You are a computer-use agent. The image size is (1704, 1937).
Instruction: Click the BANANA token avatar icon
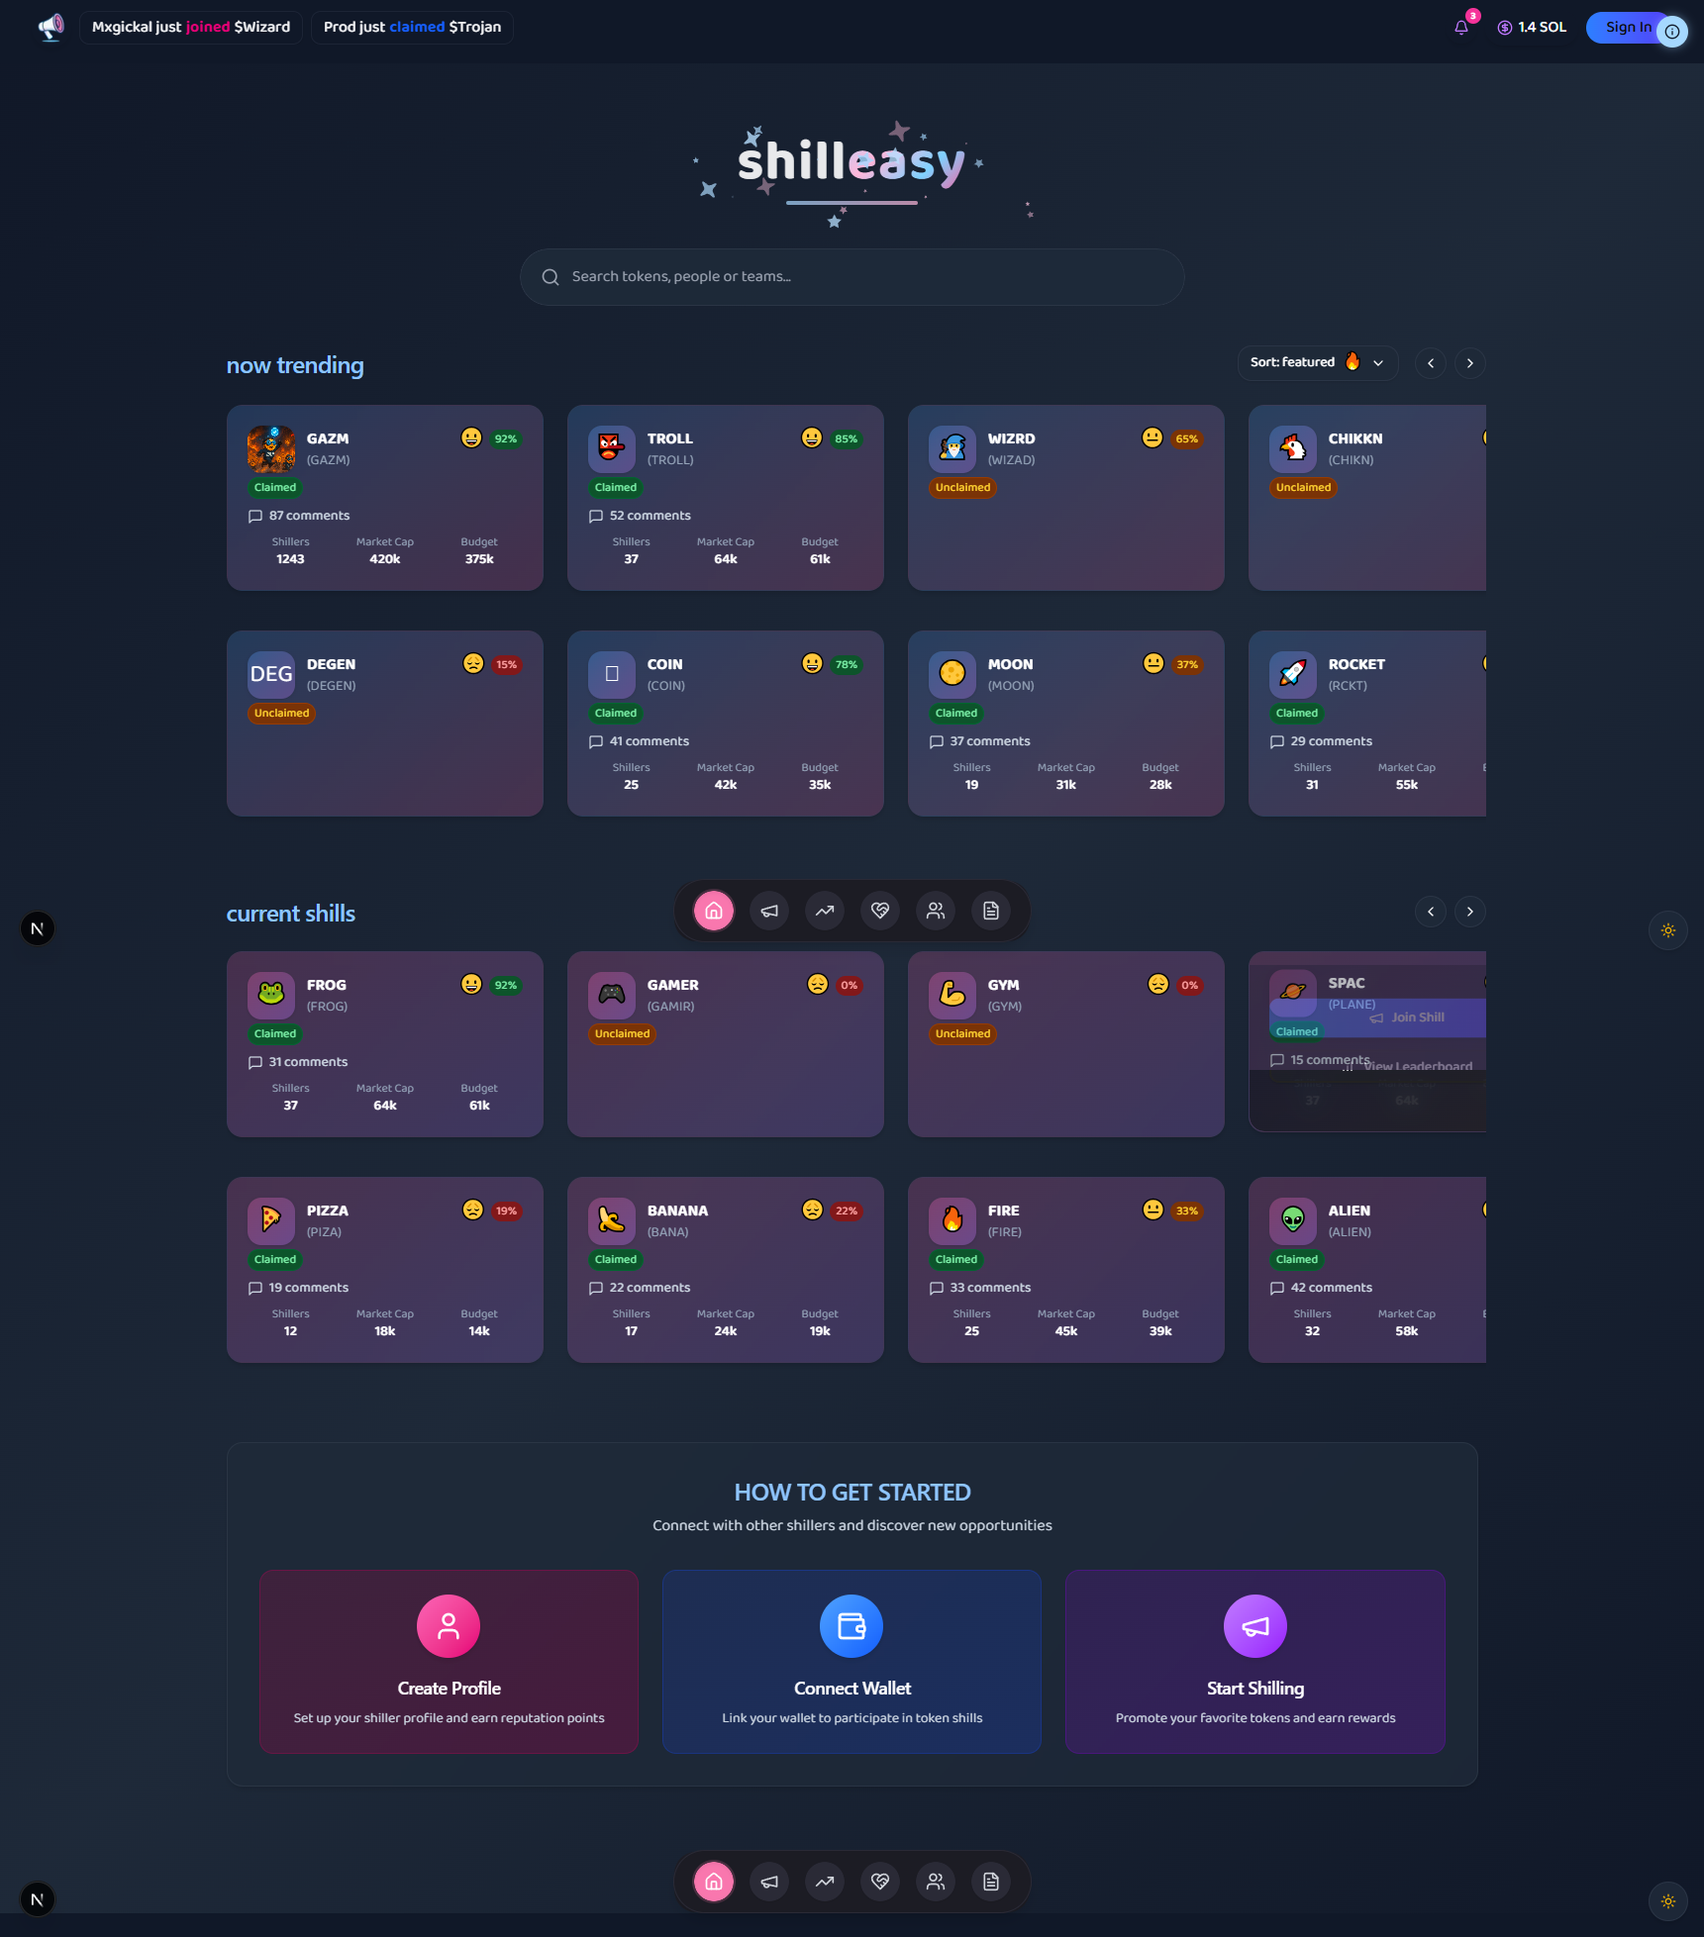click(612, 1221)
